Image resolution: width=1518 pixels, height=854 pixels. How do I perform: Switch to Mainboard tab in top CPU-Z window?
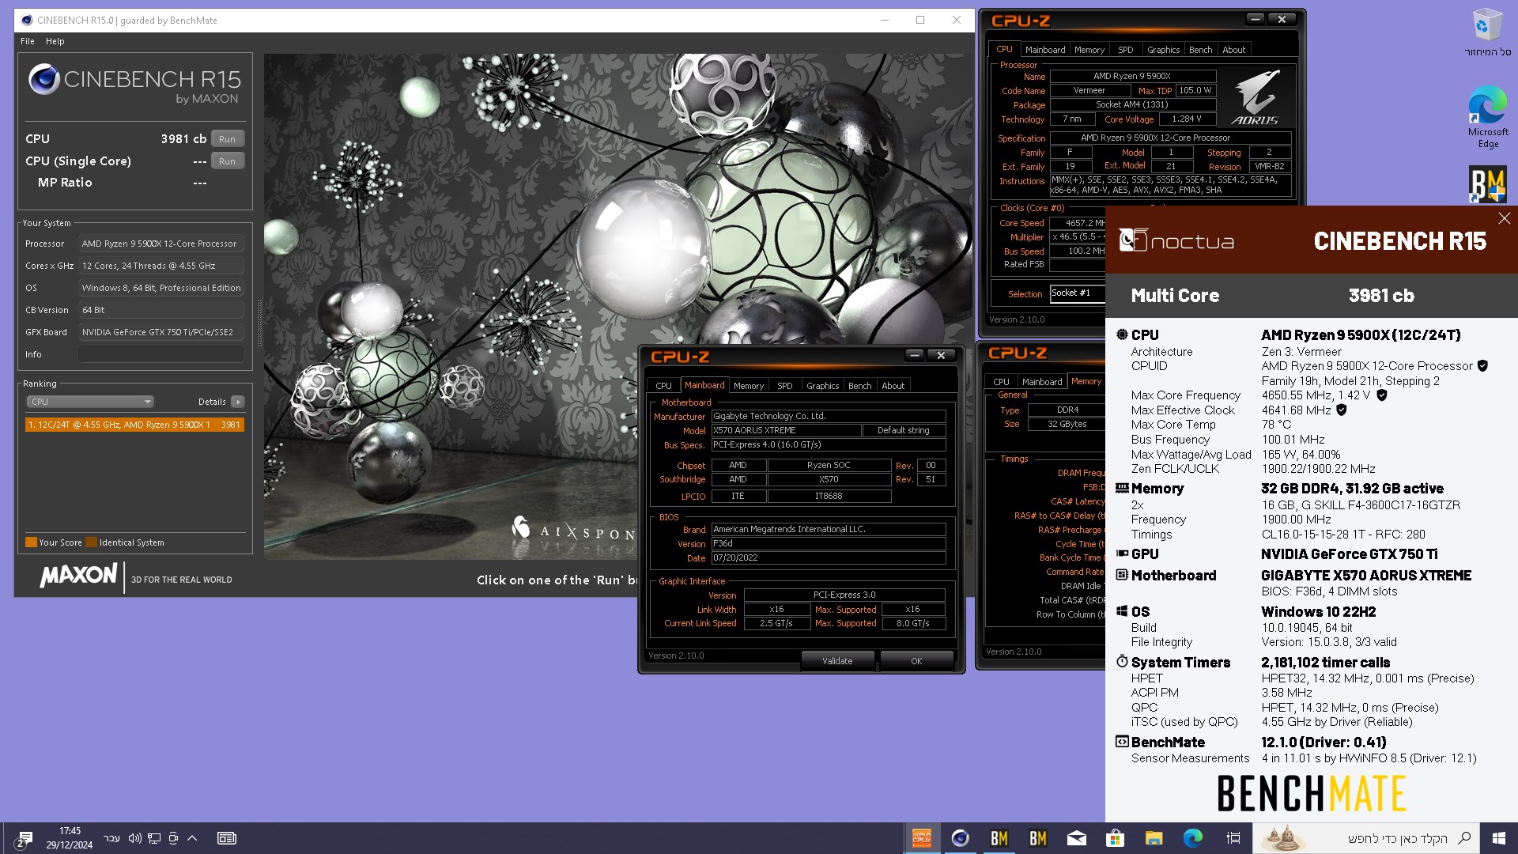tap(1044, 50)
